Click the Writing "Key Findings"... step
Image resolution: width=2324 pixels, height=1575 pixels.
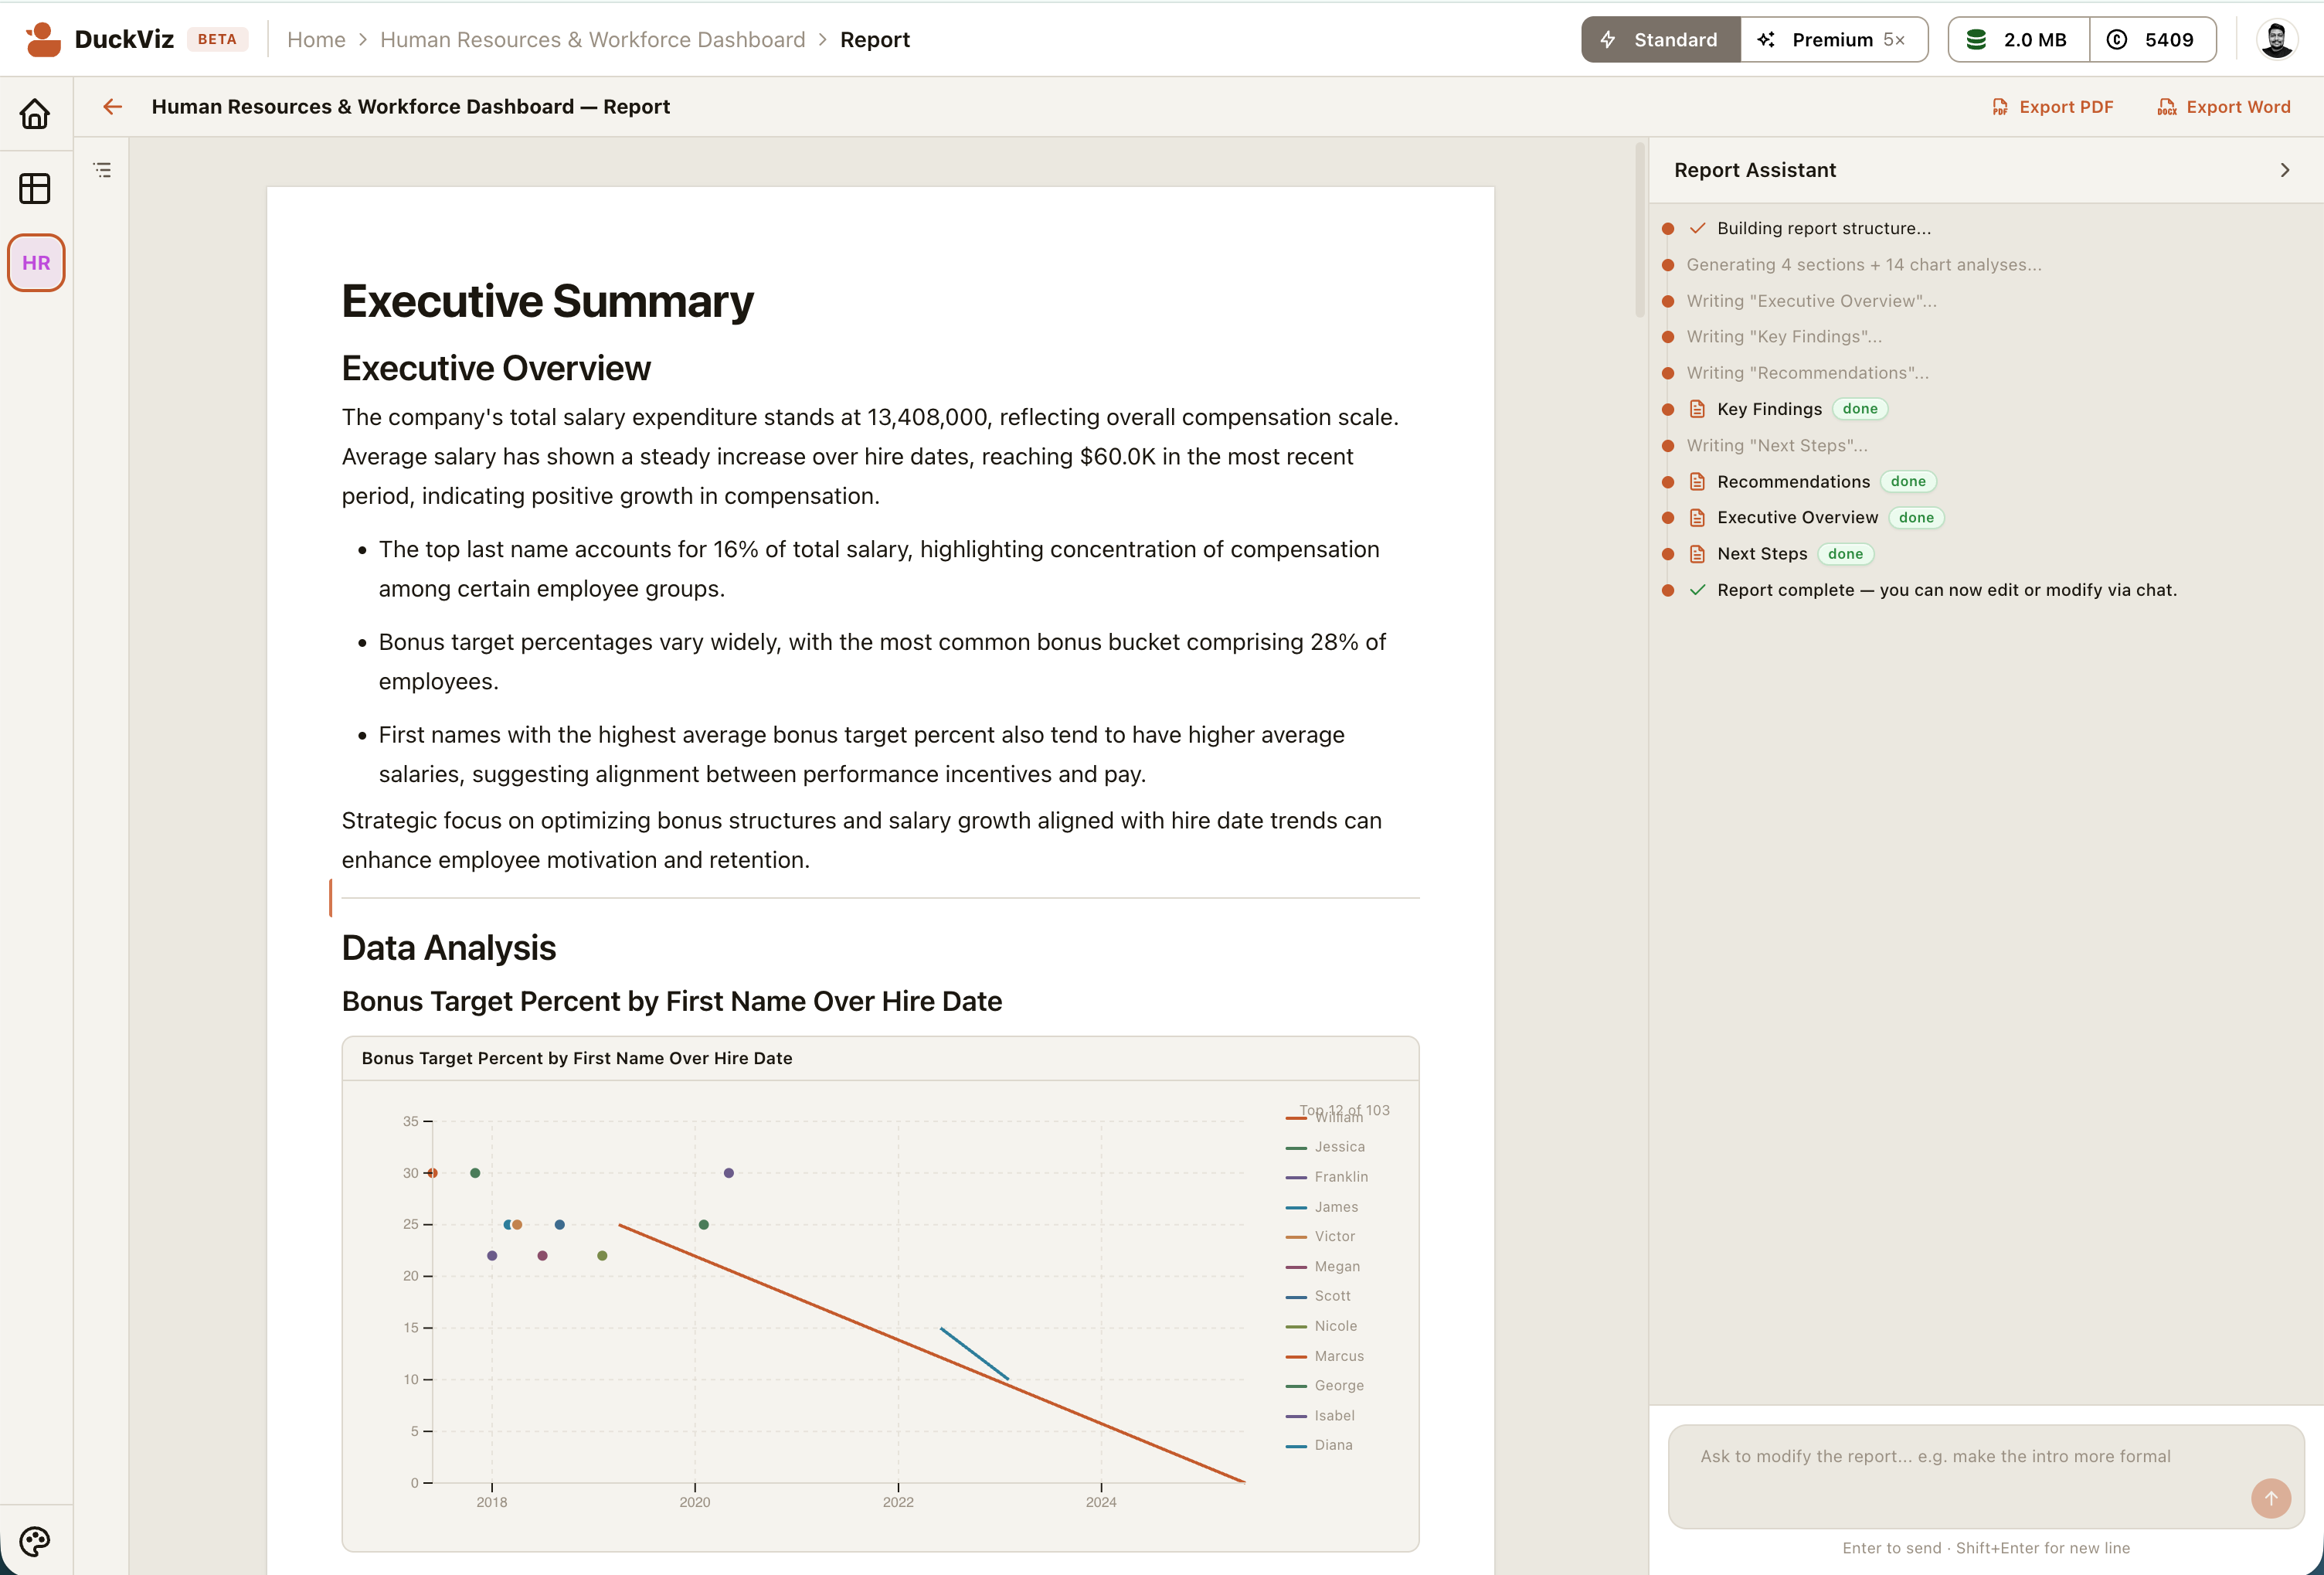[1784, 337]
